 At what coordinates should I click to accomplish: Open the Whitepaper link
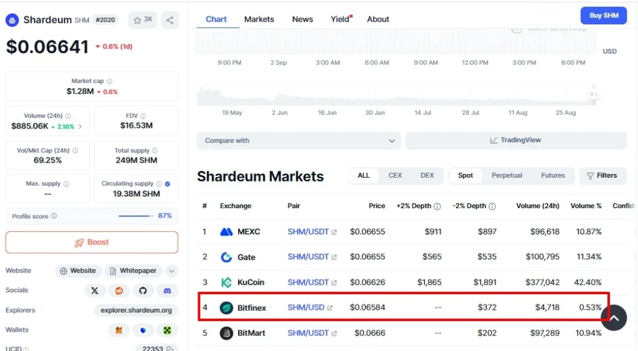[x=133, y=271]
